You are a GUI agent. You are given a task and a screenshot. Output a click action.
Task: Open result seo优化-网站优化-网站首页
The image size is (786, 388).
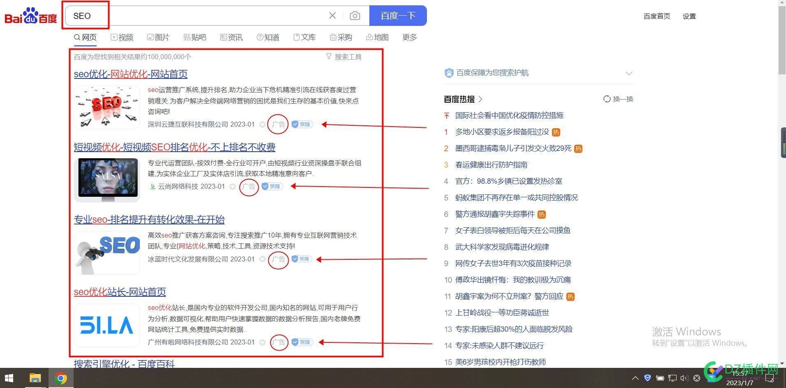coord(131,74)
